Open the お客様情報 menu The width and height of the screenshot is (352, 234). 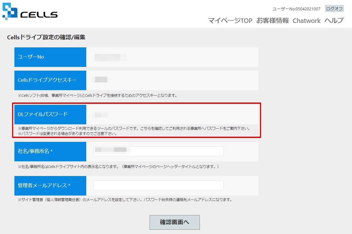click(x=273, y=21)
